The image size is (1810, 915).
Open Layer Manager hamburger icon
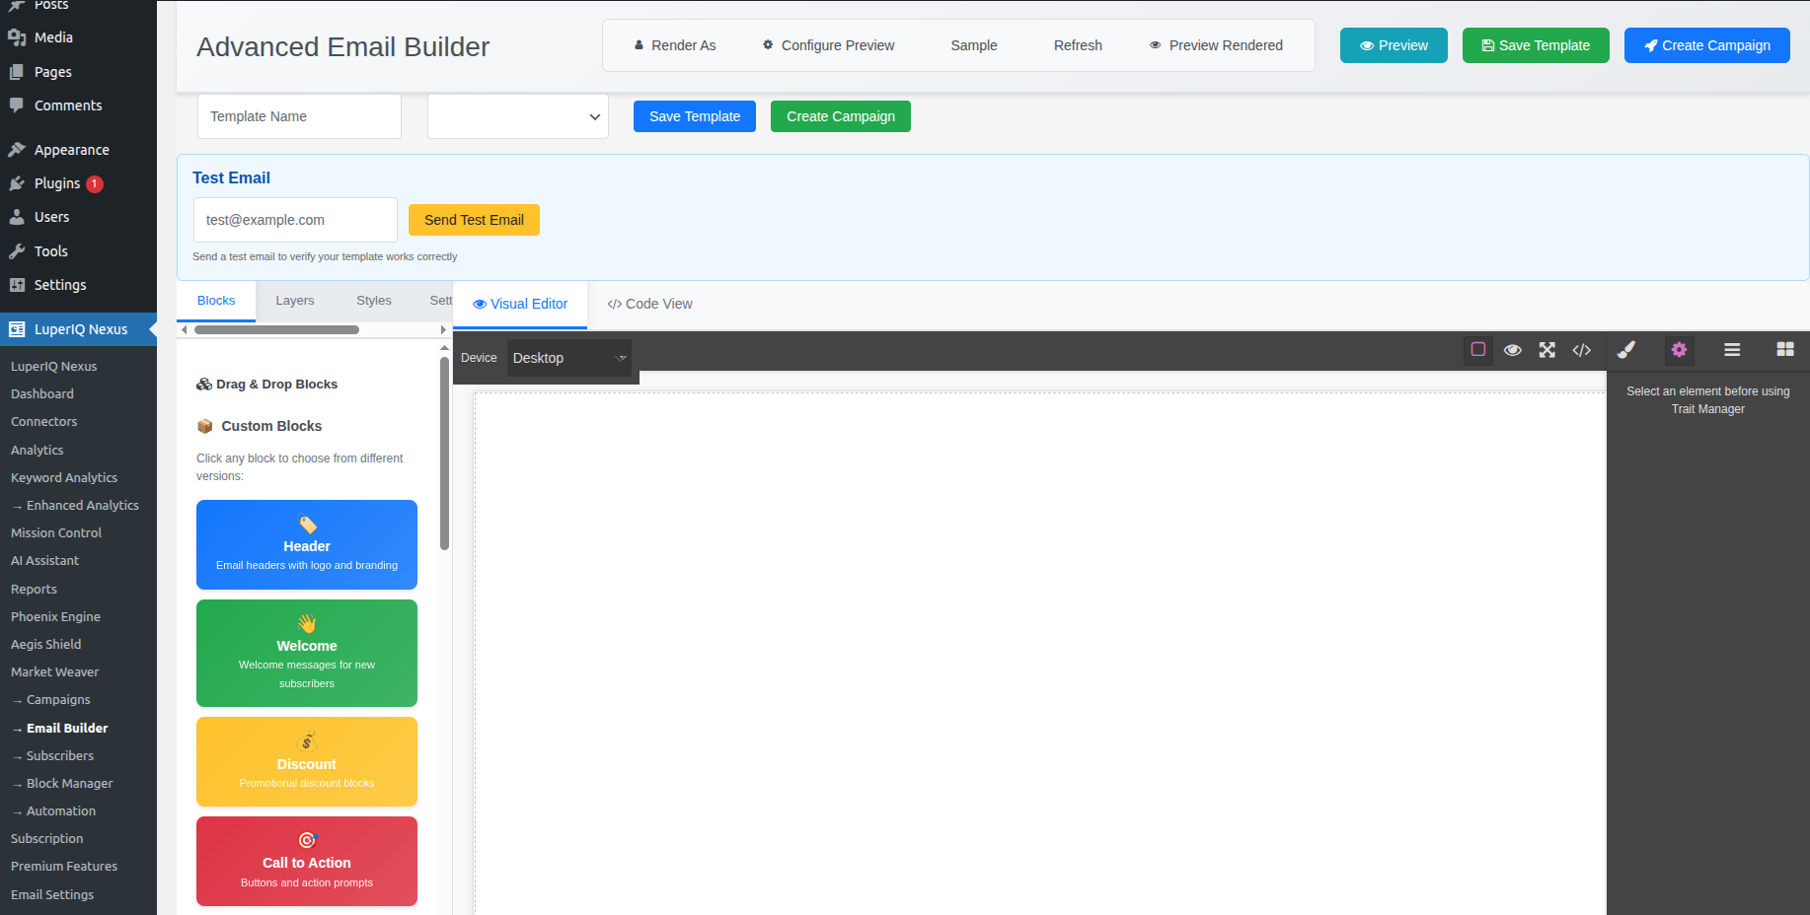(1732, 350)
